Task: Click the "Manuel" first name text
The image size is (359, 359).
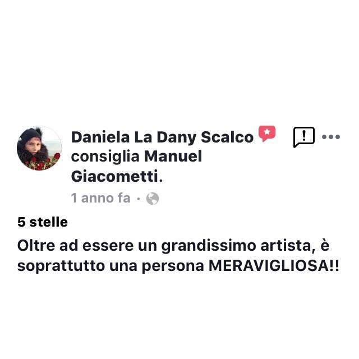Action: (x=173, y=156)
